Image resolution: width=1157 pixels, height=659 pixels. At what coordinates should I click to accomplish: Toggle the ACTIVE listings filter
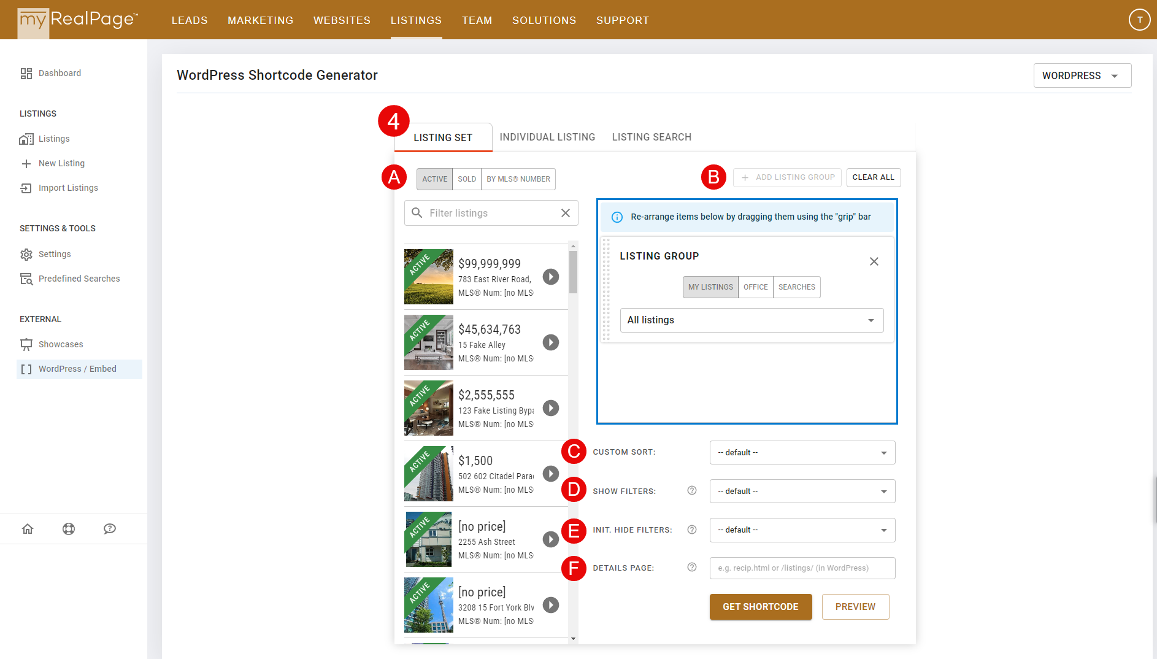point(434,179)
